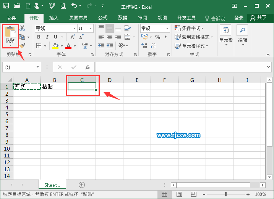Image resolution: width=274 pixels, height=199 pixels.
Task: Open the 文件 menu tab
Action: tap(11, 18)
